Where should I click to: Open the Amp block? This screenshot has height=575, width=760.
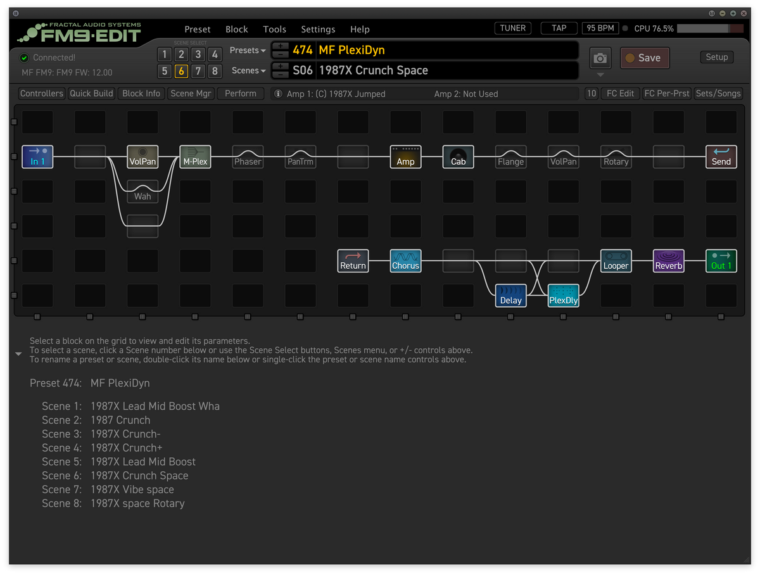405,156
